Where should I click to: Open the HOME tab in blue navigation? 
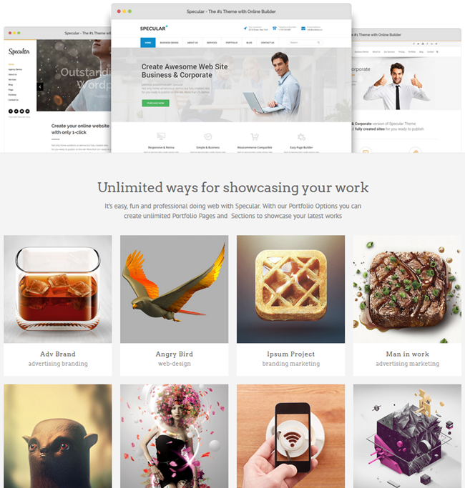[x=148, y=43]
